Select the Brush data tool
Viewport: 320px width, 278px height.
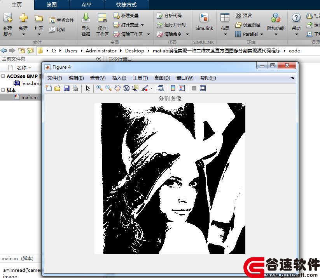coord(145,88)
